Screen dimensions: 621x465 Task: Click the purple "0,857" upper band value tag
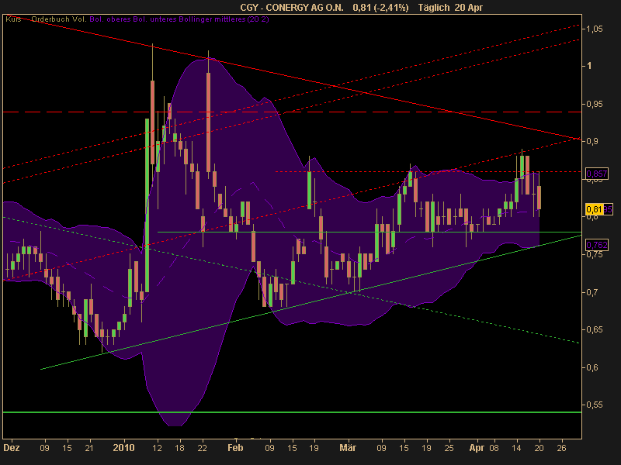(597, 174)
